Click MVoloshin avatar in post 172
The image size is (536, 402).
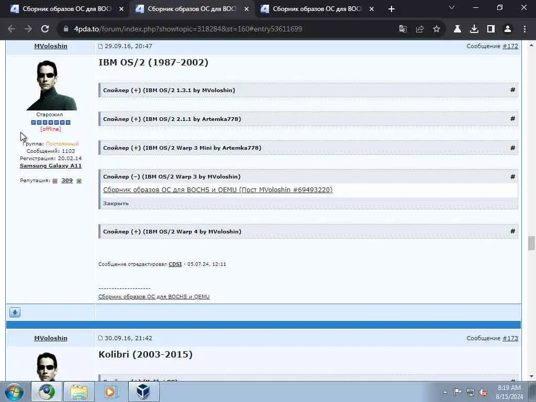51,85
